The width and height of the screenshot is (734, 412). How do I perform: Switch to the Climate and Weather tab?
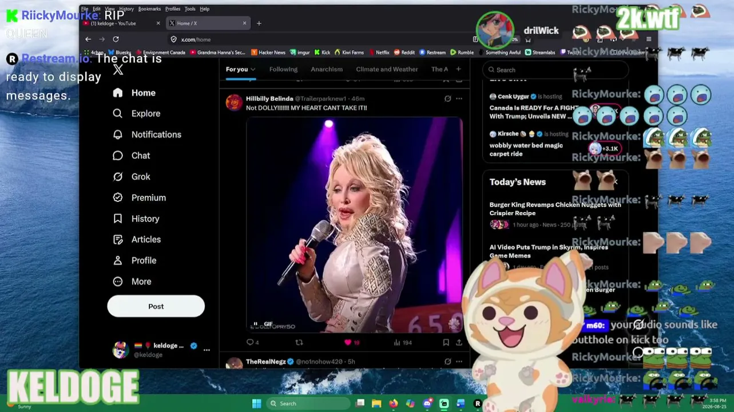pos(387,69)
